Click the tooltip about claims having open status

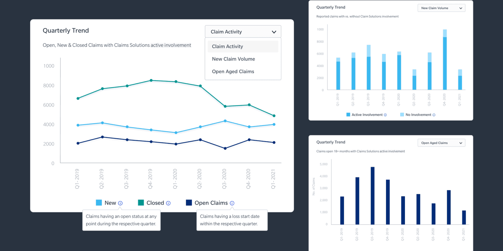tap(121, 220)
